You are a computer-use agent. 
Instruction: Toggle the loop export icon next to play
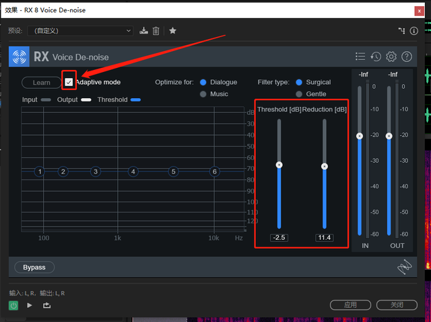click(x=46, y=305)
